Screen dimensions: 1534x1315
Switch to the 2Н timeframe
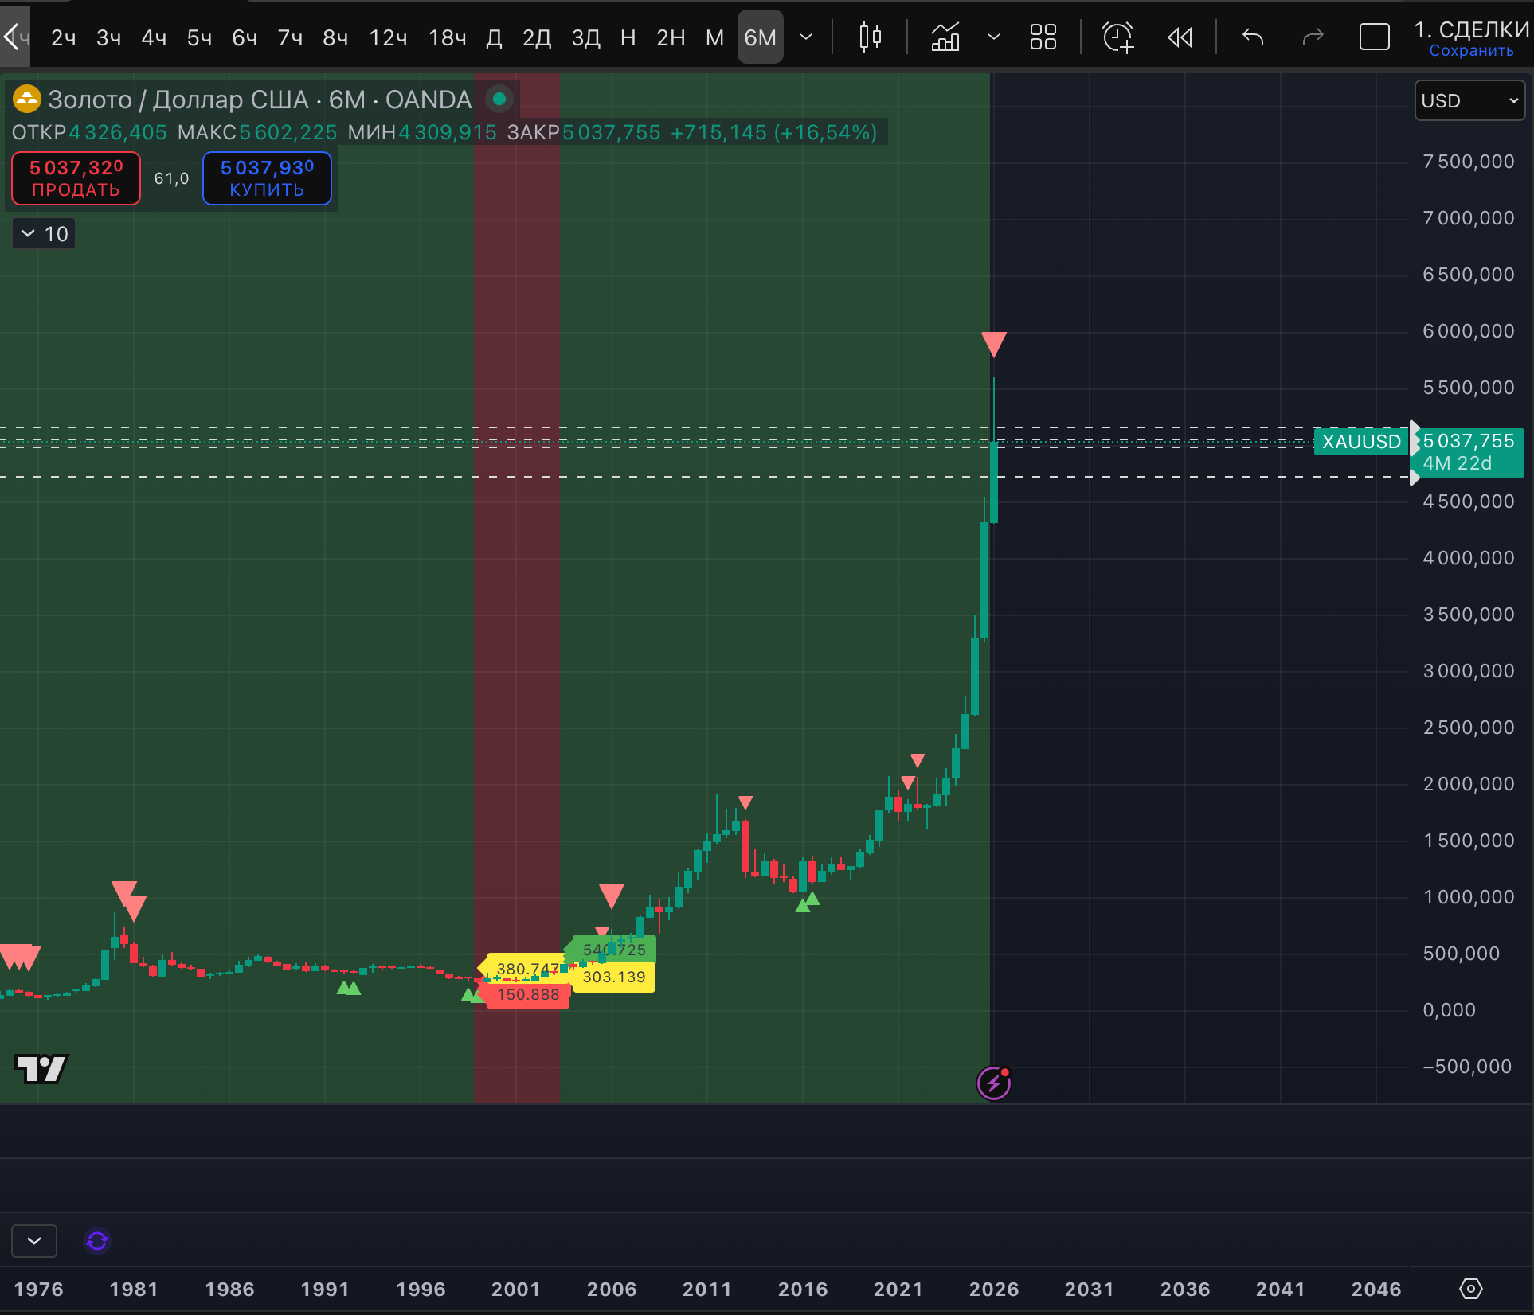coord(671,37)
